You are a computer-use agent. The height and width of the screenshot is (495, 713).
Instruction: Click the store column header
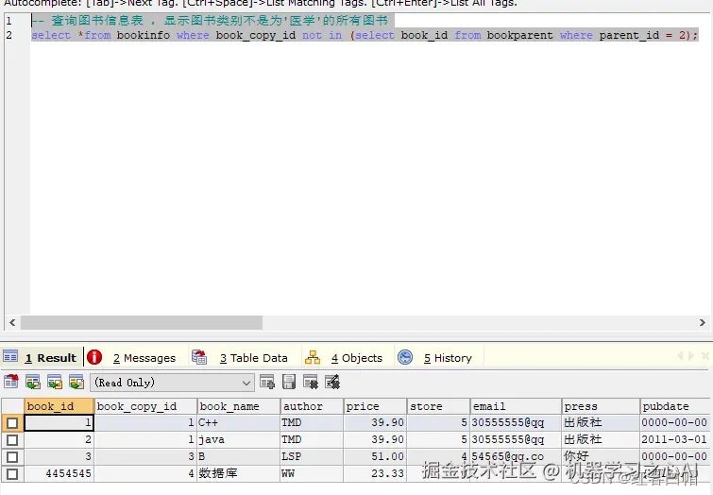(438, 406)
